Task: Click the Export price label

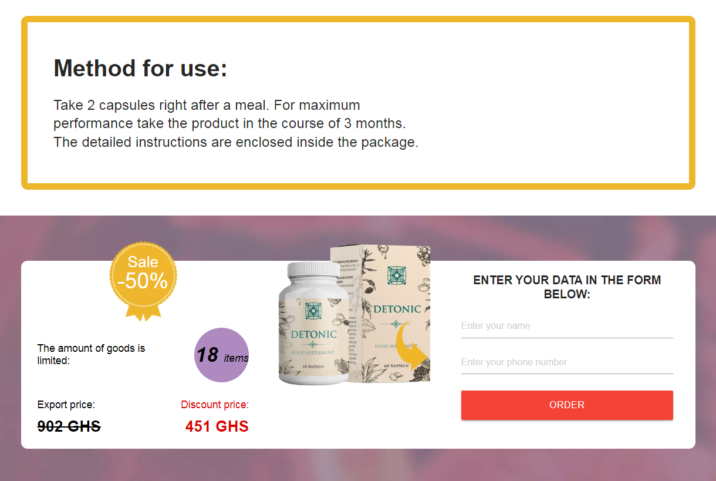Action: tap(66, 405)
